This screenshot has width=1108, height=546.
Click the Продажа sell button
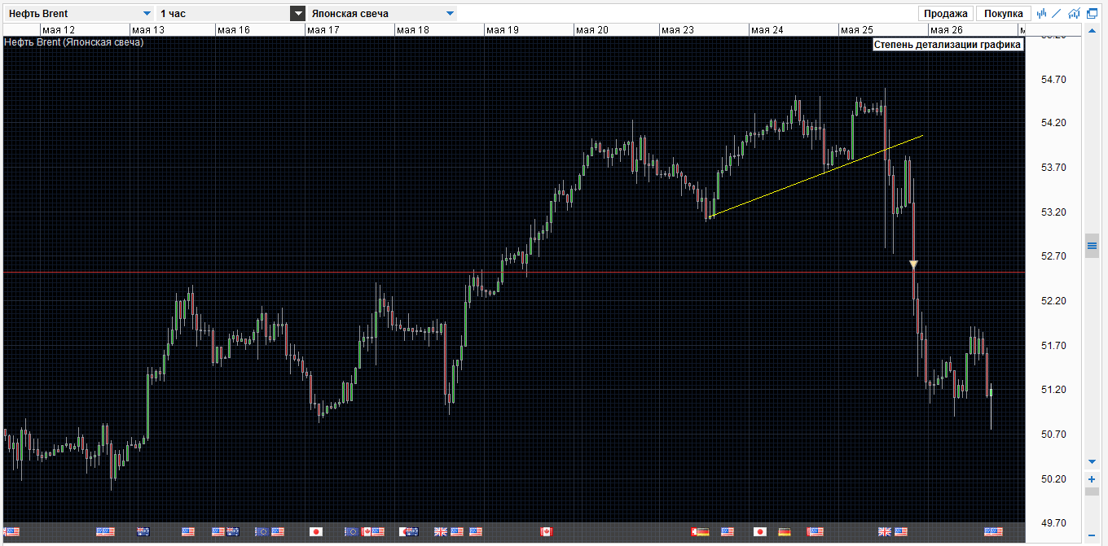946,13
